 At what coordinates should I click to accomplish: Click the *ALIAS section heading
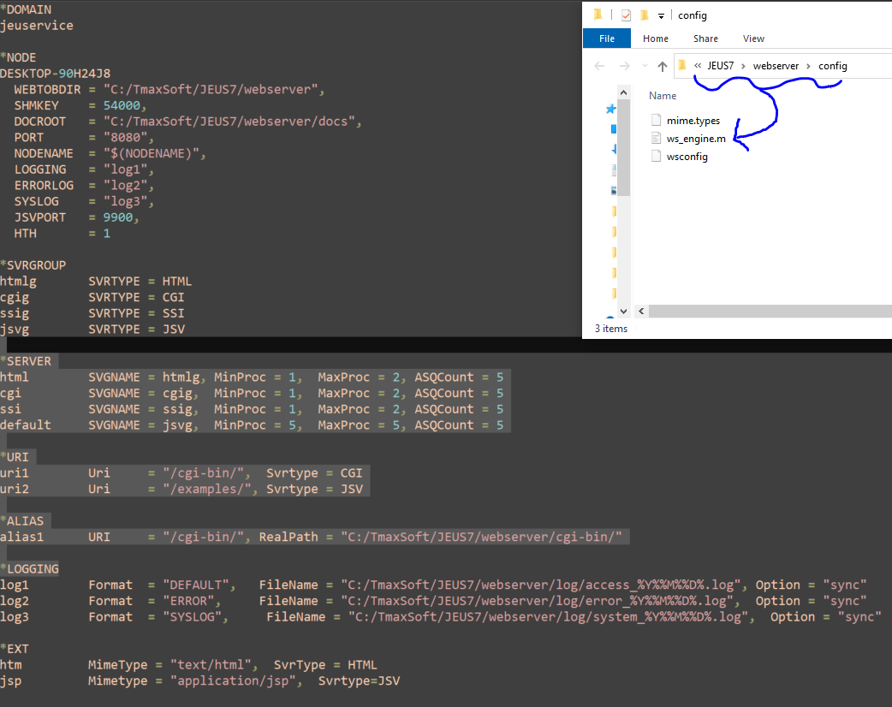click(22, 521)
